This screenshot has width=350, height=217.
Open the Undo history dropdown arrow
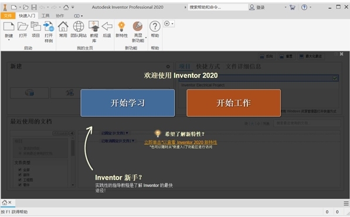click(47, 8)
